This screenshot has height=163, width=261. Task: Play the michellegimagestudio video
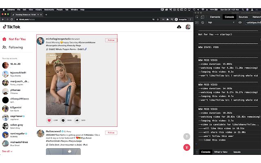[63, 84]
